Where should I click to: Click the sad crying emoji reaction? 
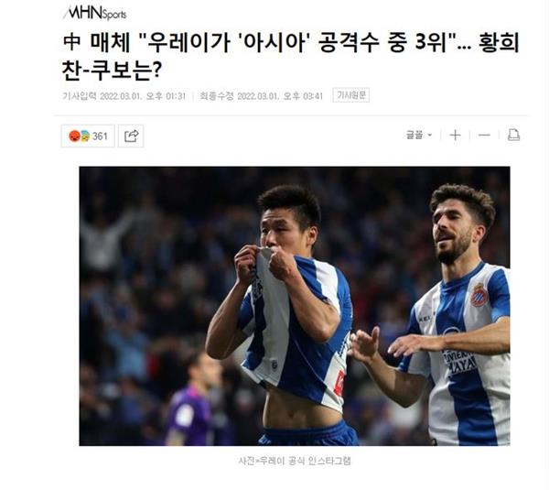85,136
